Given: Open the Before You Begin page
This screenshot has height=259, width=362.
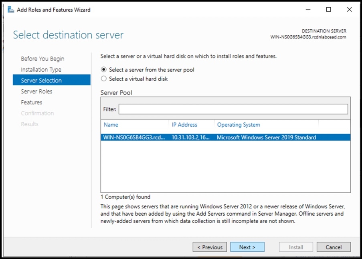Looking at the screenshot, I should (x=42, y=59).
